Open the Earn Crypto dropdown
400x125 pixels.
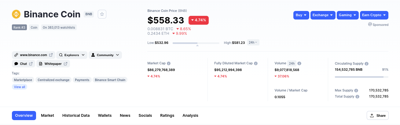(x=374, y=15)
